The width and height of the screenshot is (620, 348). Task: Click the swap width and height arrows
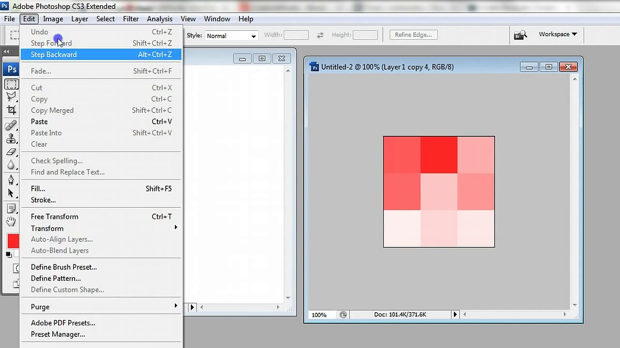tap(320, 35)
